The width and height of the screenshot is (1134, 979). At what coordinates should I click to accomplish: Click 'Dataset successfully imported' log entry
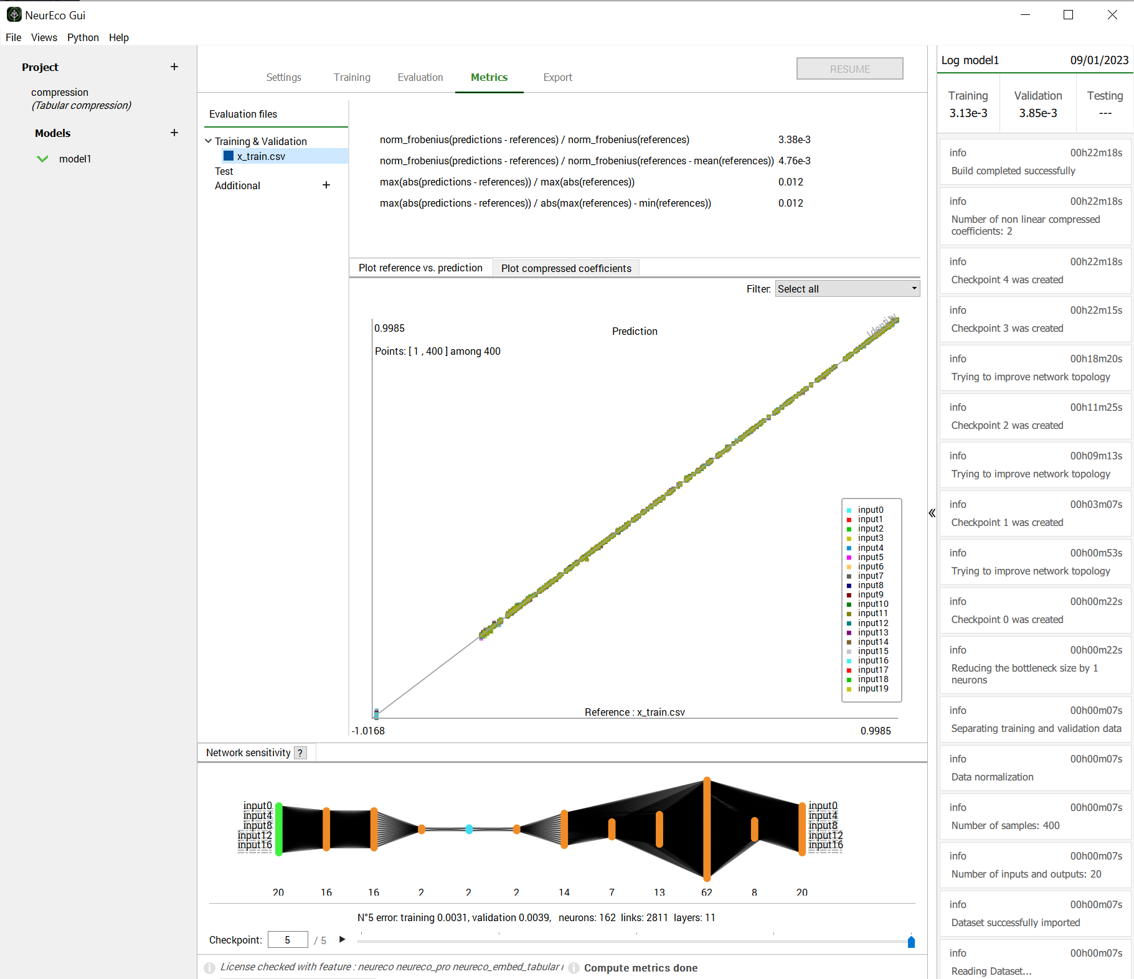point(1035,914)
